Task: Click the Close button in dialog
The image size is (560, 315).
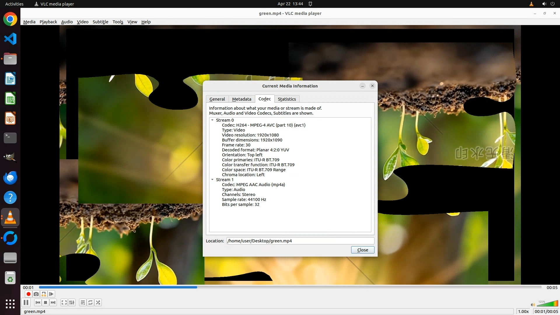Action: tap(363, 250)
